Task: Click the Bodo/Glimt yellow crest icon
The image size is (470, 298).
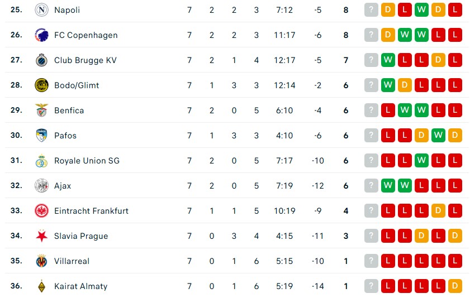Action: [x=41, y=85]
